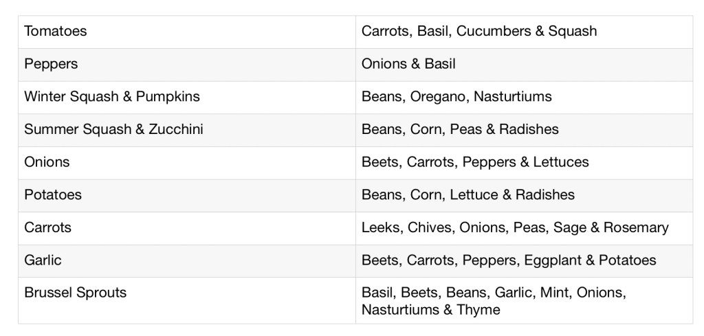Click the Tomatoes cell
704x336 pixels.
pyautogui.click(x=56, y=32)
